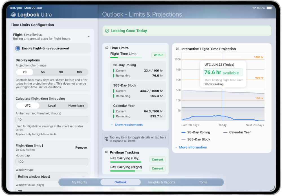Image resolution: width=282 pixels, height=196 pixels.
Task: Click the Pax Carrying (Day) progress bar
Action: (x=126, y=162)
